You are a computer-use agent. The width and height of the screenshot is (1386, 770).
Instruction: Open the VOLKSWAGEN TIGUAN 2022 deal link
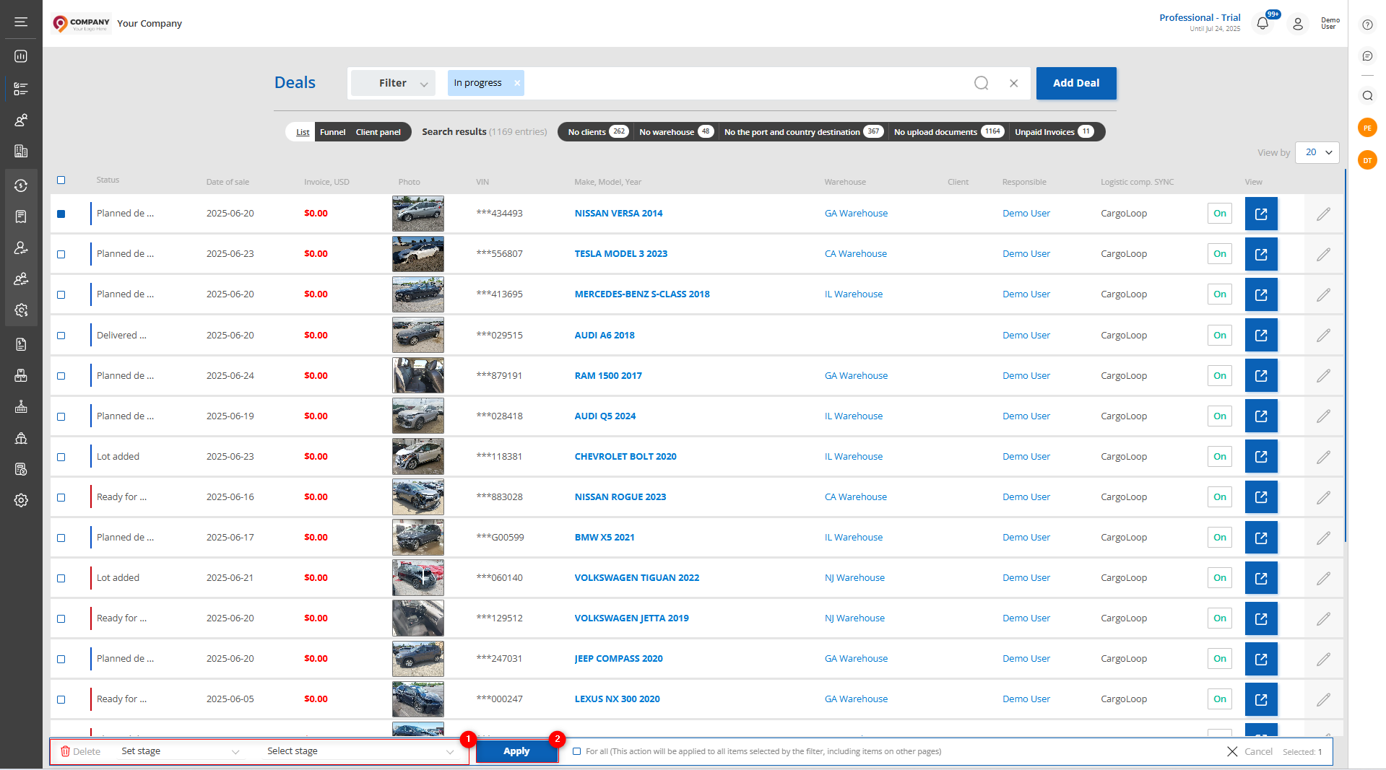click(636, 578)
